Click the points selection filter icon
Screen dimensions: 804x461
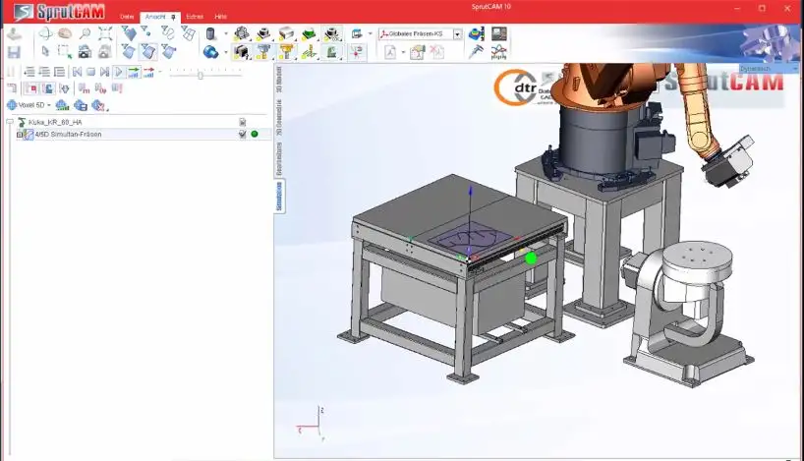coord(147,32)
